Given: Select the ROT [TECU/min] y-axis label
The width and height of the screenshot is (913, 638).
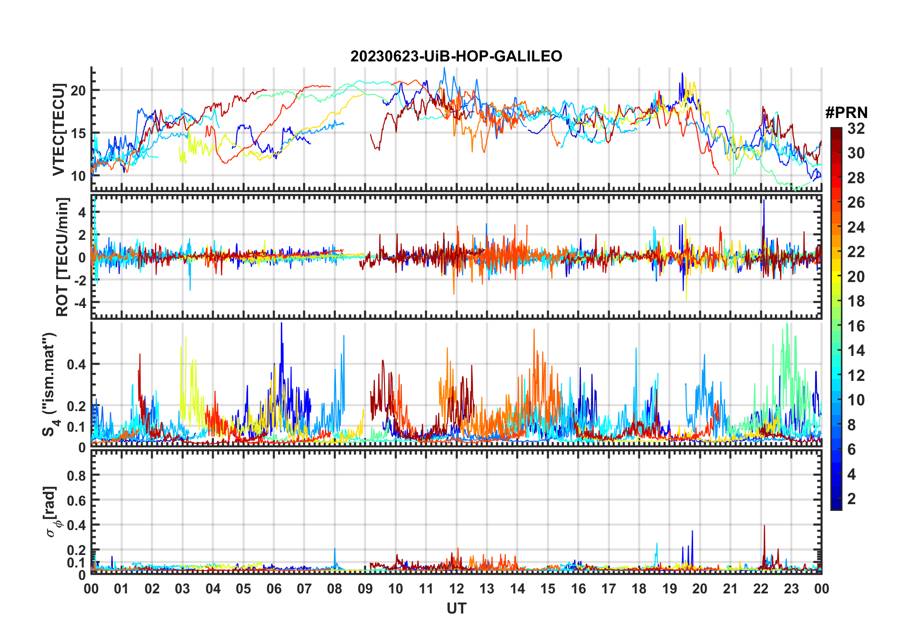Looking at the screenshot, I should [x=62, y=257].
